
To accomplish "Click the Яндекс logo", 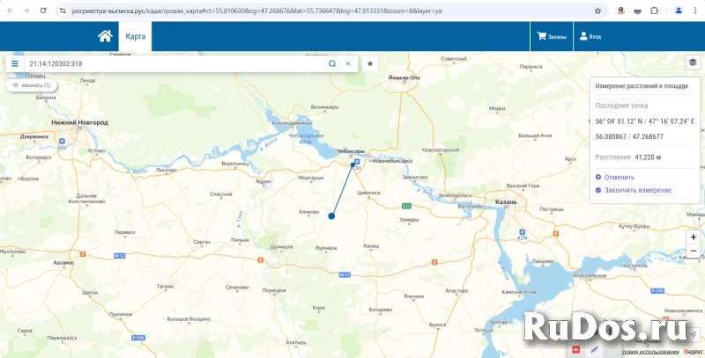I will click(x=694, y=352).
